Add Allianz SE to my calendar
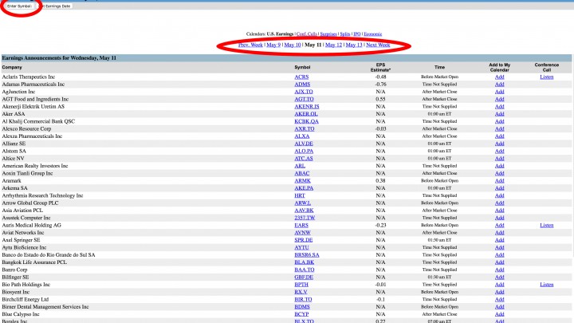Viewport: 574px width, 323px height. tap(499, 144)
